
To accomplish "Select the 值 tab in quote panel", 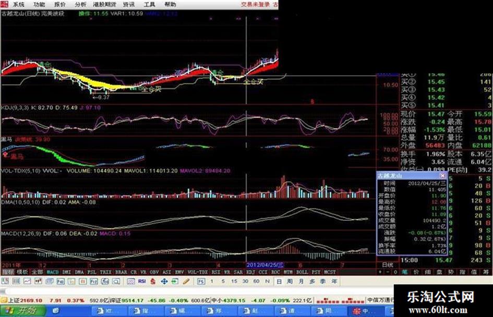I will (474, 272).
